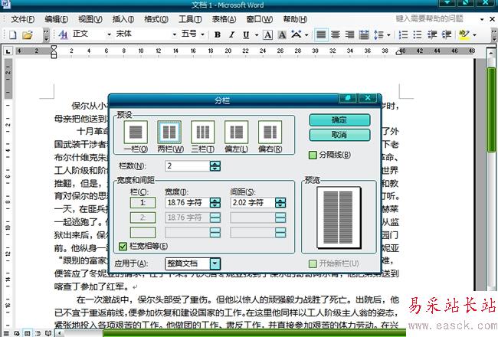Click the New blank document icon
The height and width of the screenshot is (337, 498).
click(x=13, y=34)
